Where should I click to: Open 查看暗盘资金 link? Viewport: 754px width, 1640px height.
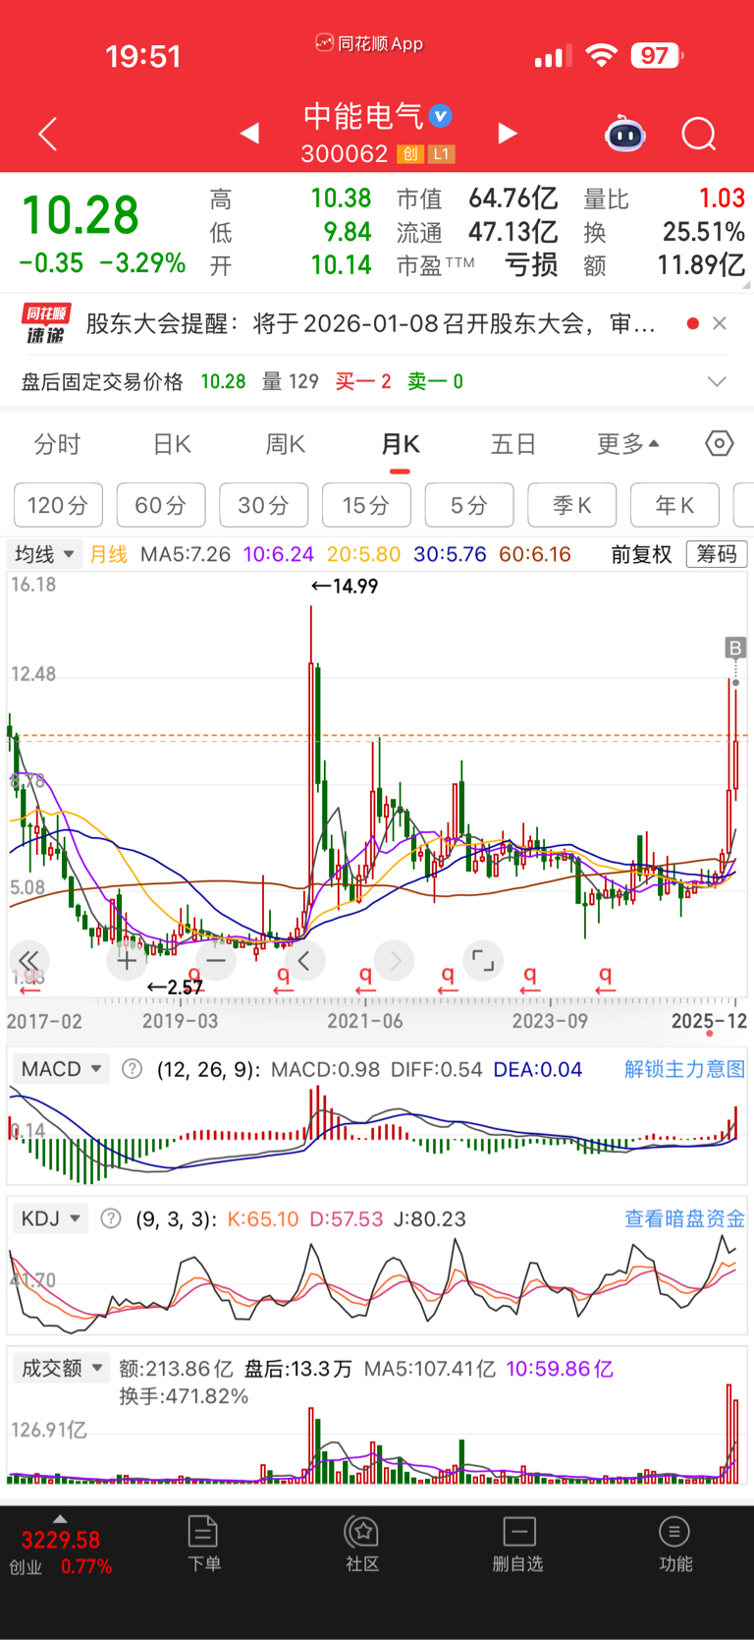pos(684,1218)
